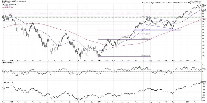
Task: Click the 50-day MA value tag on right axis
Action: (x=204, y=10)
